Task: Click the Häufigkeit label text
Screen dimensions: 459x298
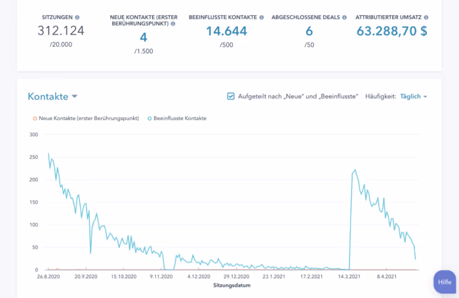Action: [380, 96]
